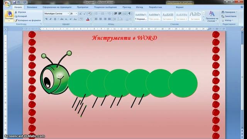
Task: Open the Формат drawing tools tab
Action: click(179, 7)
